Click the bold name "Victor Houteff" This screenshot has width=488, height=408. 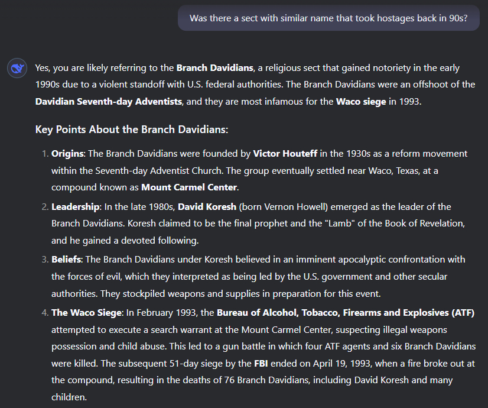(x=285, y=154)
